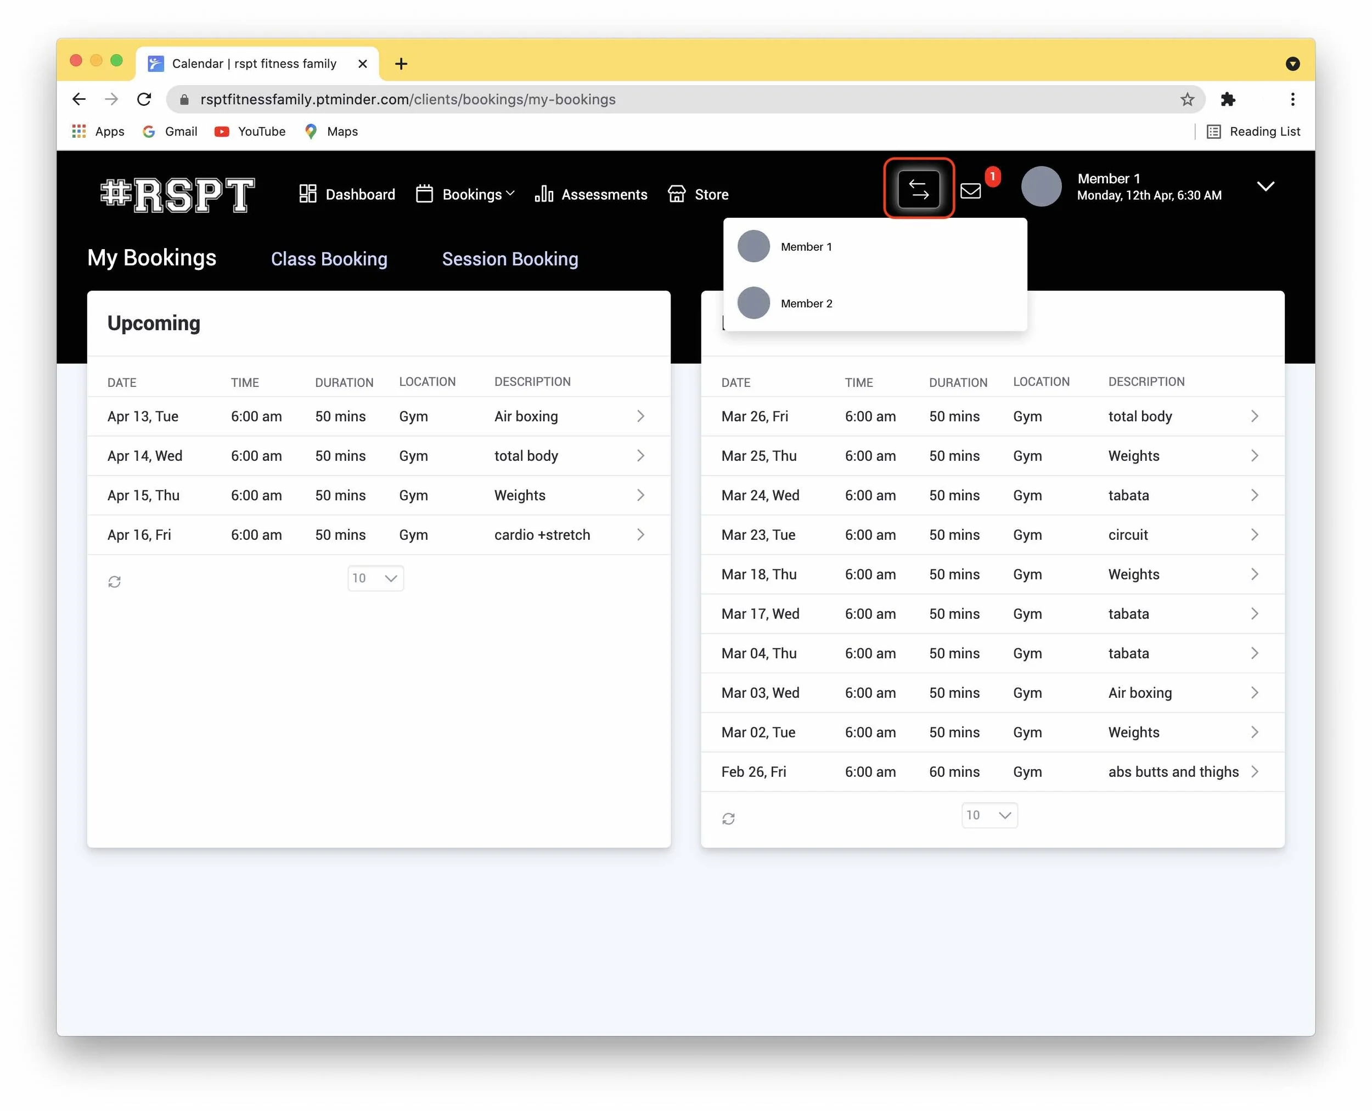Expand the account chevron next to Member 1
This screenshot has height=1111, width=1372.
pos(1264,186)
